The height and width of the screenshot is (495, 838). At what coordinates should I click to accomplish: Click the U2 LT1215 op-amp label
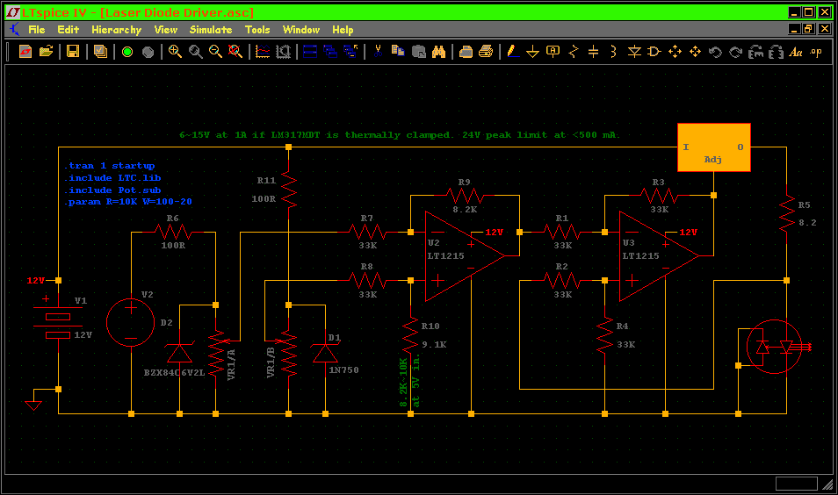point(445,255)
